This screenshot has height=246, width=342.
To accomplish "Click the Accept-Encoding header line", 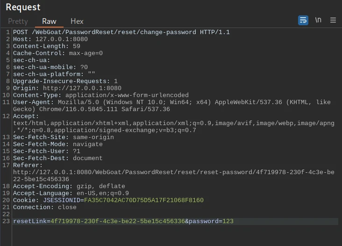I will click(x=69, y=186).
